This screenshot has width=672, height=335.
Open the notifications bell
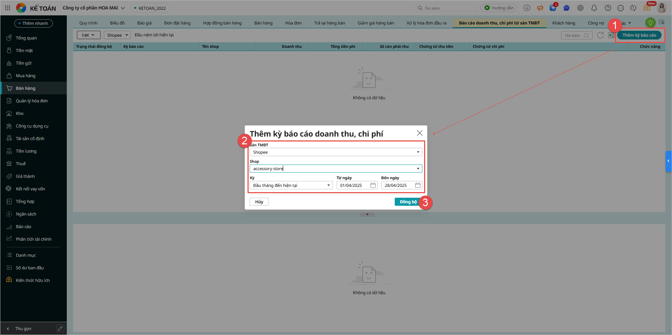pos(594,8)
